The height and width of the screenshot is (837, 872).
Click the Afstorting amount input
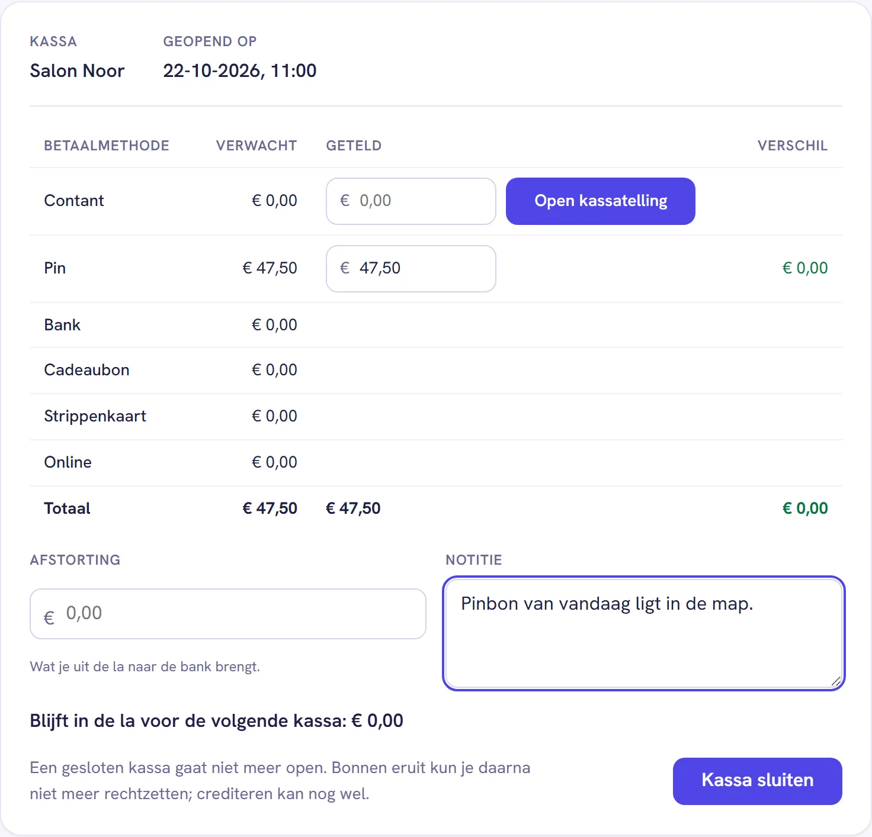point(228,614)
